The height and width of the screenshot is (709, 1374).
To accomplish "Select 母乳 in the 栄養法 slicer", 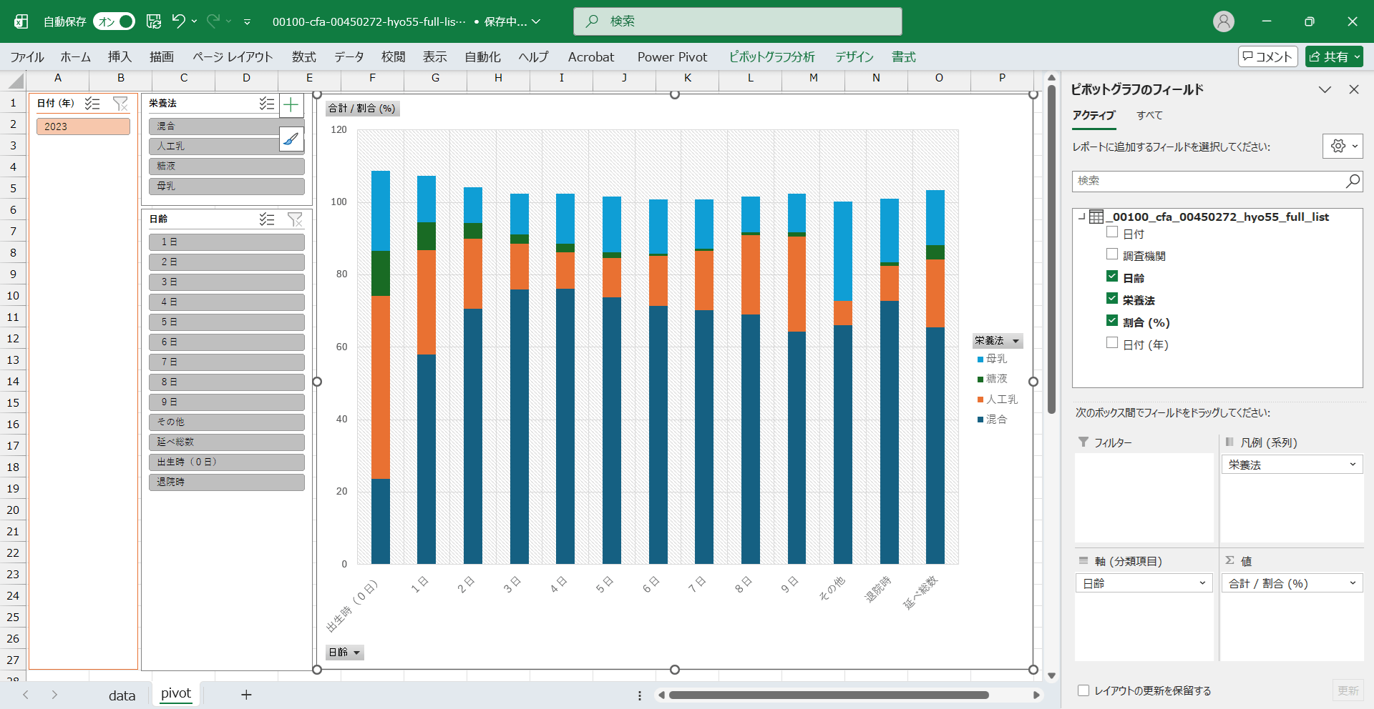I will tap(226, 186).
